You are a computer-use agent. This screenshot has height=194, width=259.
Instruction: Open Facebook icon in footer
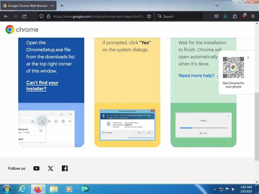coord(65,168)
